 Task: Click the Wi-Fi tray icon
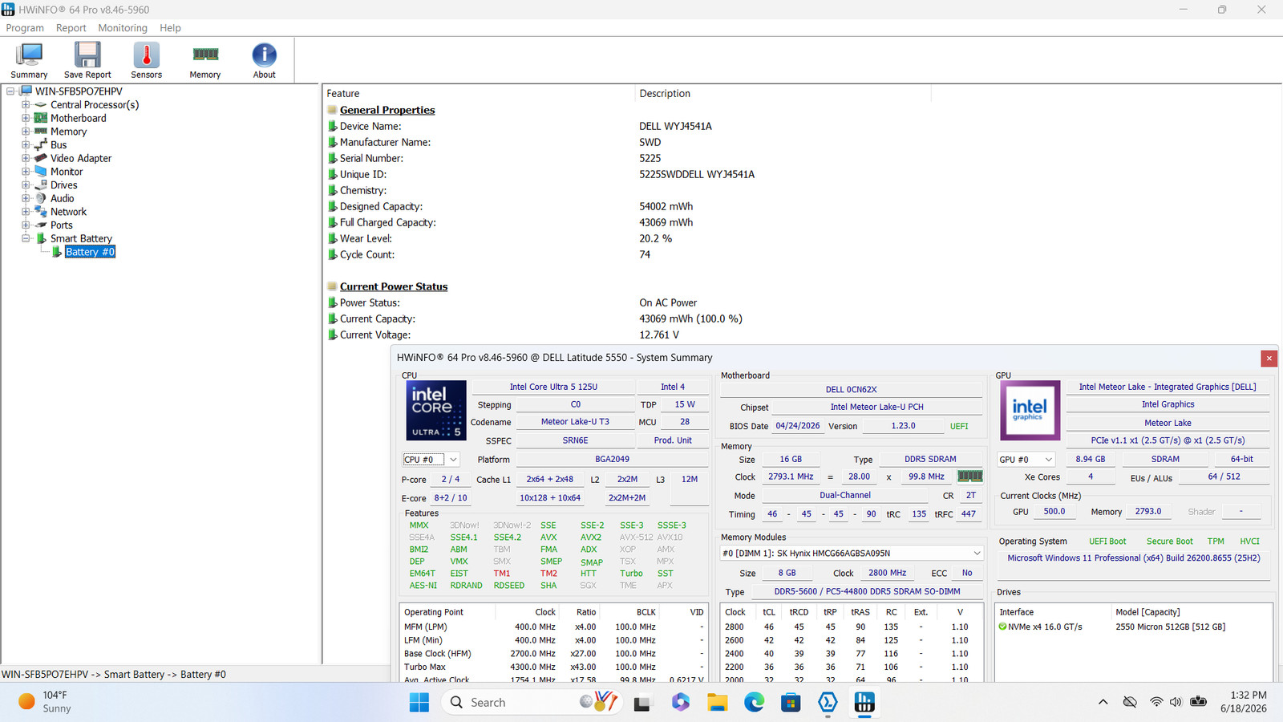(1156, 703)
